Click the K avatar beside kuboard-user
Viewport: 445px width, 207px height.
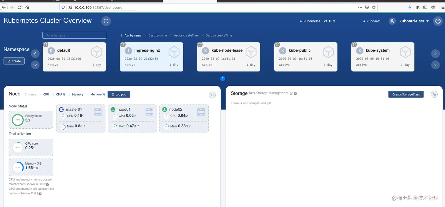pyautogui.click(x=392, y=21)
